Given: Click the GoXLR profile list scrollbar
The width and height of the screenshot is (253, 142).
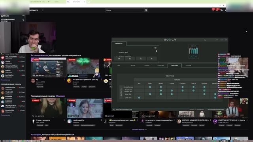Looking at the screenshot, I should [x=157, y=51].
